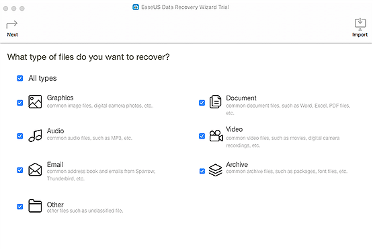Click the 'What type of files' heading

click(x=88, y=57)
